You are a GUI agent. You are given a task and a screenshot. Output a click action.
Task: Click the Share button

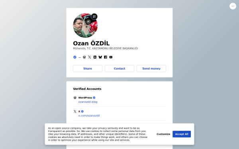tap(88, 69)
